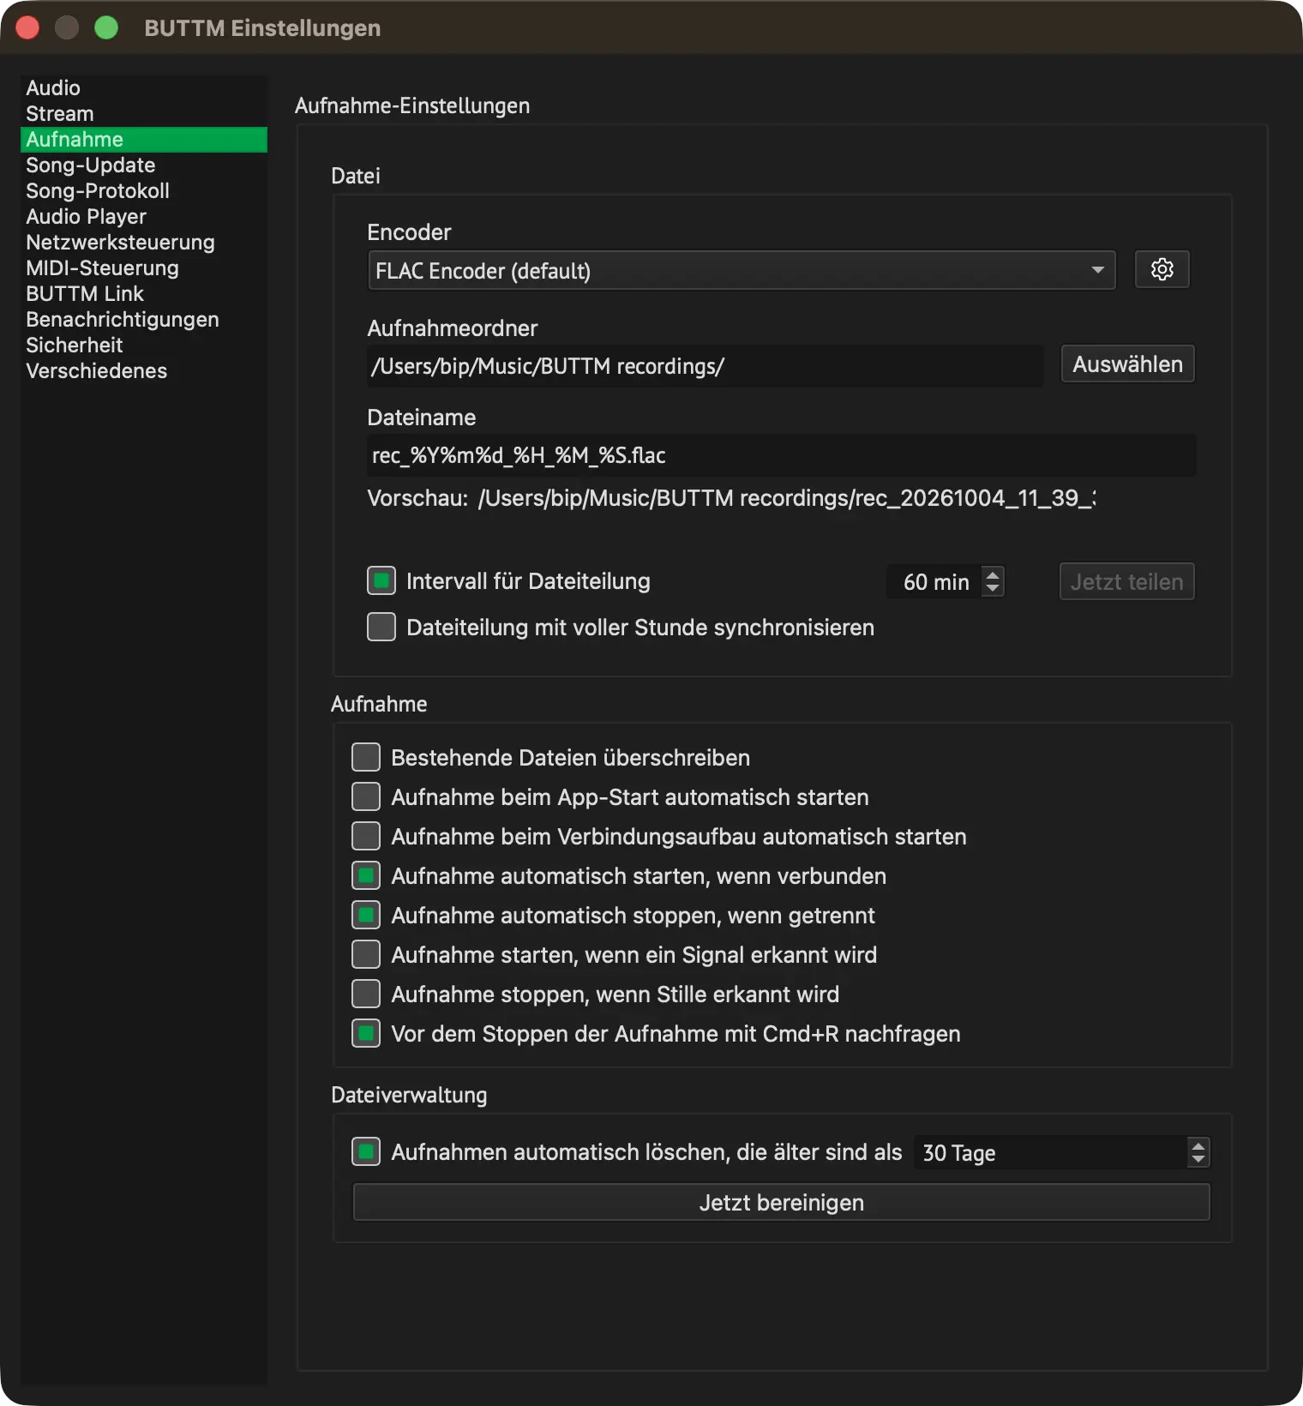Open the Audio Player section

144,216
